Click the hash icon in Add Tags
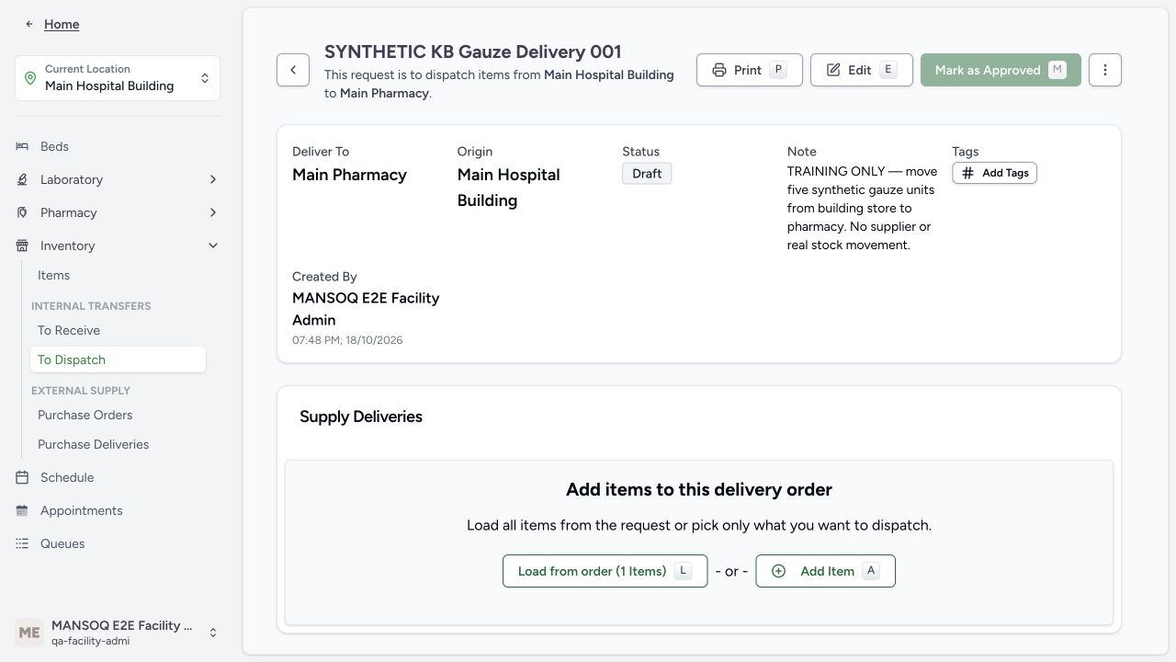Viewport: 1176px width, 662px height. pos(968,173)
